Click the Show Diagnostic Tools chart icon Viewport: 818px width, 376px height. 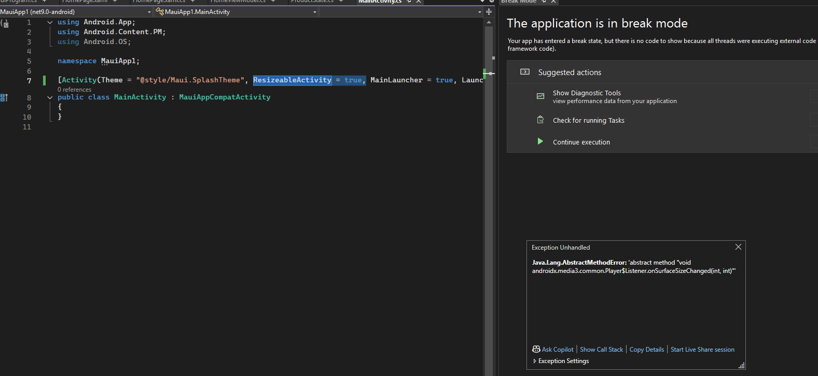click(x=540, y=96)
